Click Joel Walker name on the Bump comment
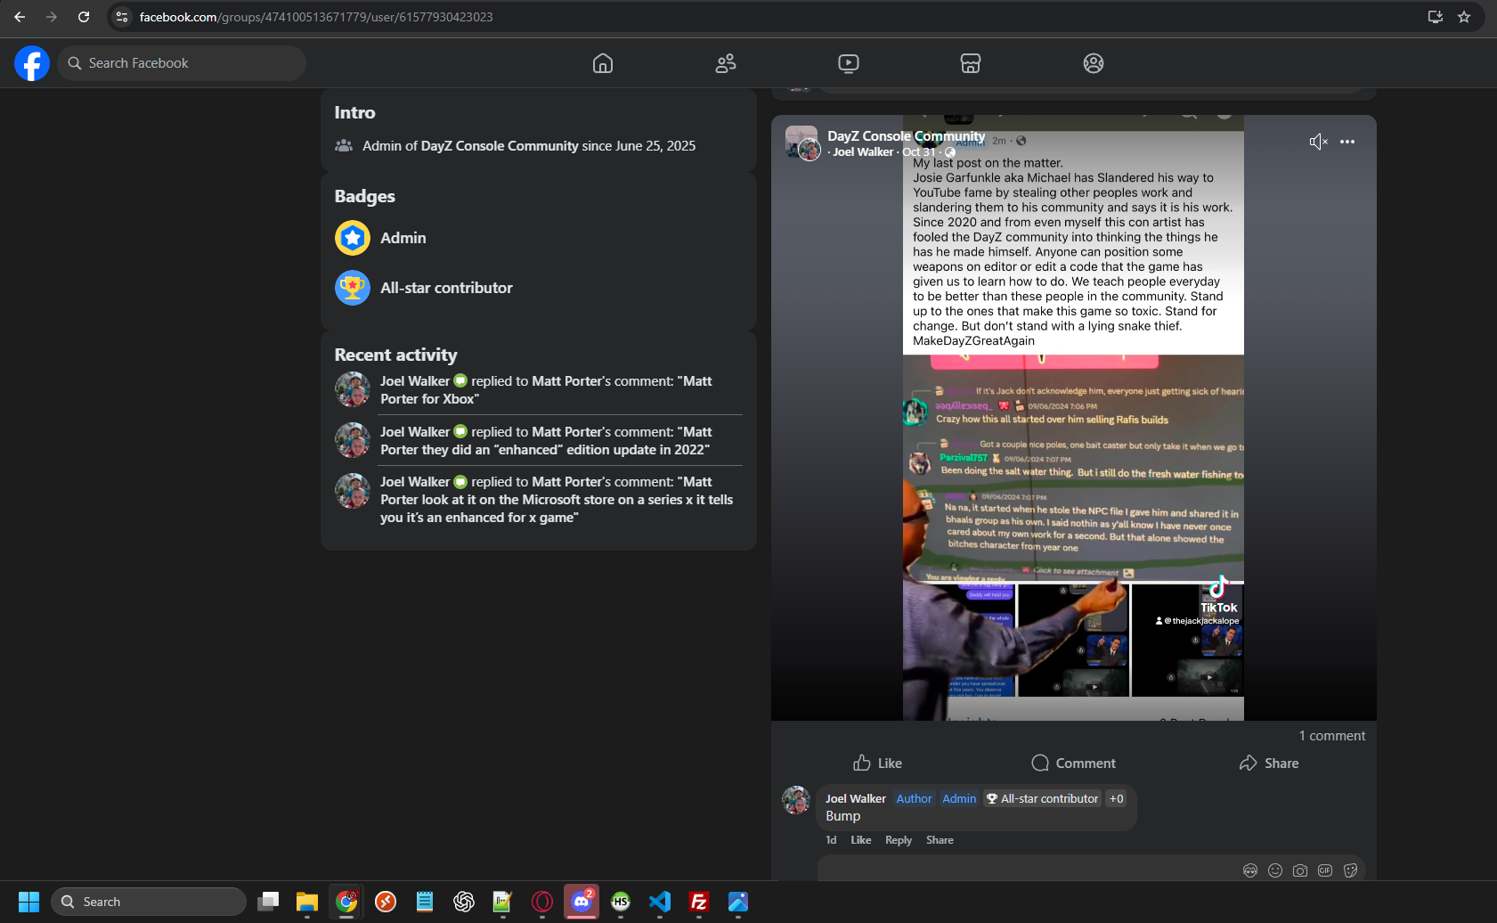Image resolution: width=1497 pixels, height=923 pixels. click(856, 799)
